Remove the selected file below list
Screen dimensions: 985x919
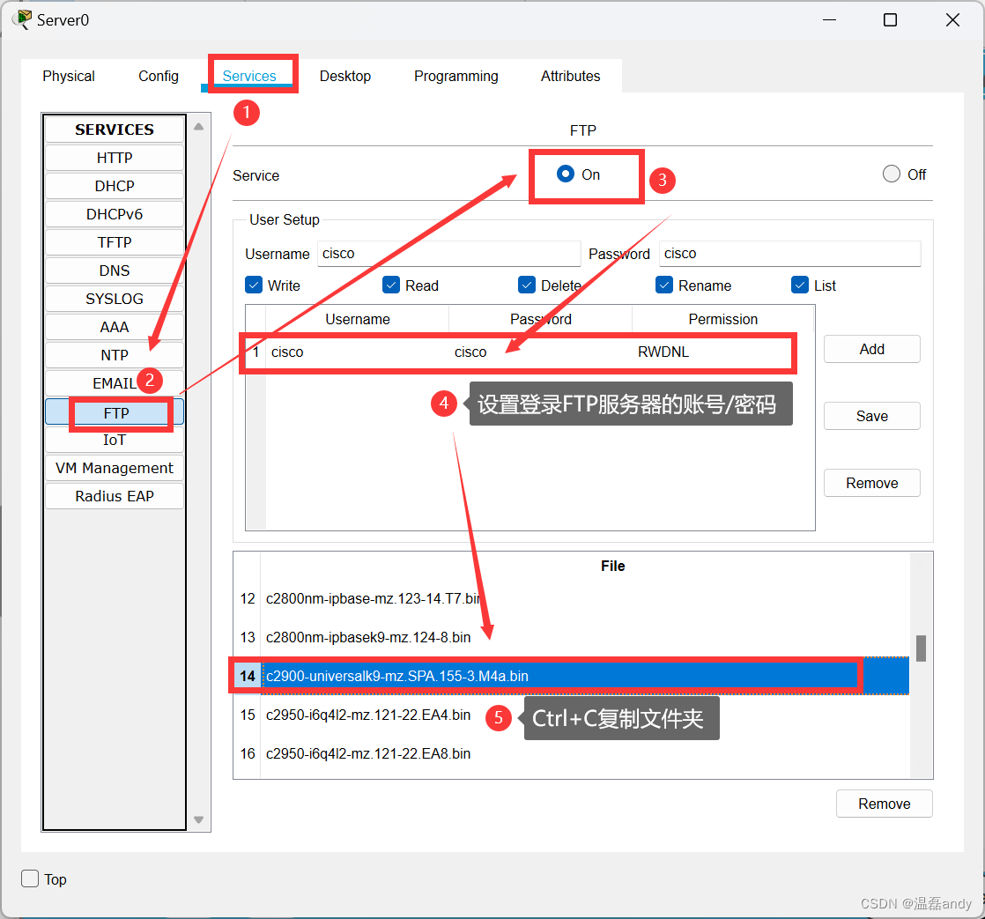point(884,804)
